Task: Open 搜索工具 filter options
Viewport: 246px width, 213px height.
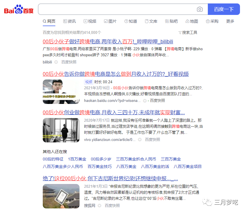Action: coord(188,32)
